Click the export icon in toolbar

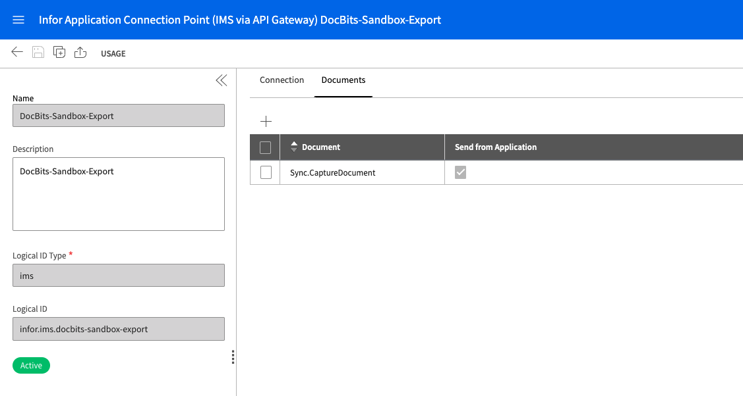pos(80,53)
